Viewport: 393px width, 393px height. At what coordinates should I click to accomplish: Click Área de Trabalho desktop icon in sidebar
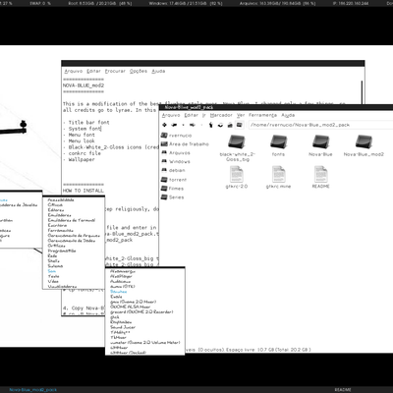(164, 144)
